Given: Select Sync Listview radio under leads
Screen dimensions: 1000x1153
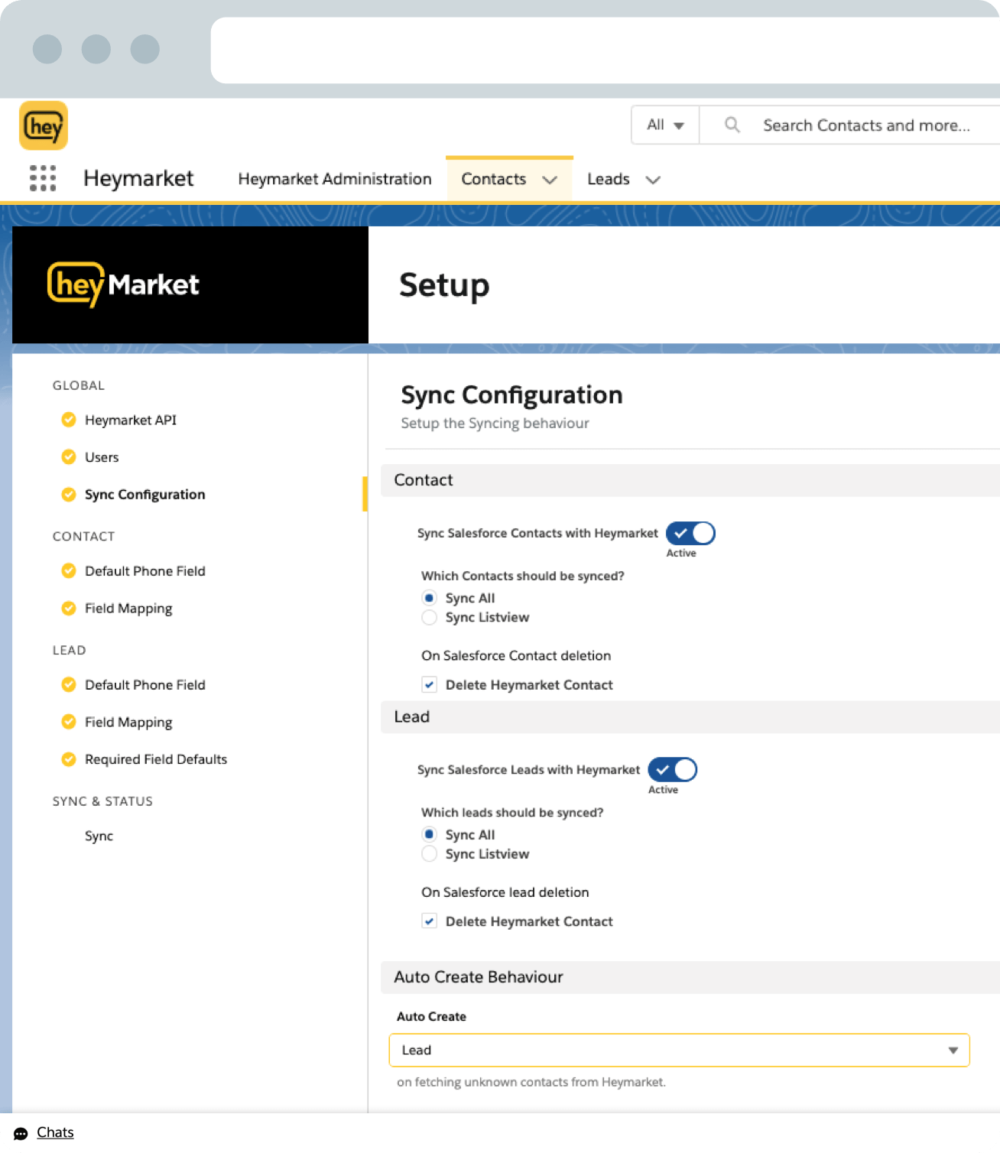Looking at the screenshot, I should coord(430,854).
